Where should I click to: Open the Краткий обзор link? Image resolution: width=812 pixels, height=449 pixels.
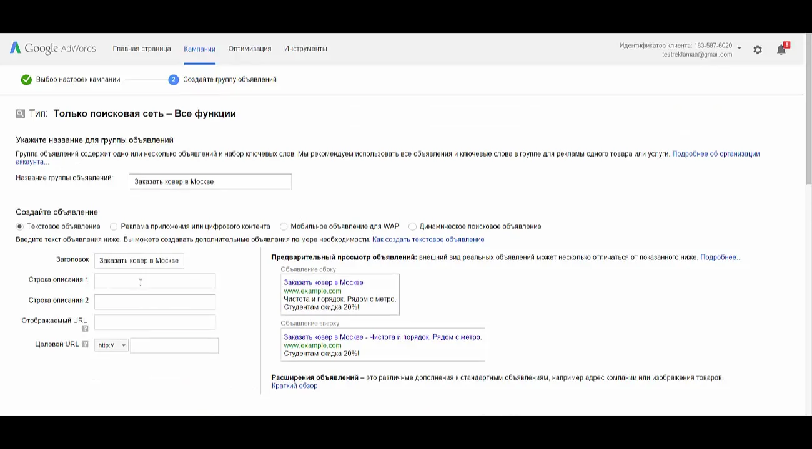[294, 386]
